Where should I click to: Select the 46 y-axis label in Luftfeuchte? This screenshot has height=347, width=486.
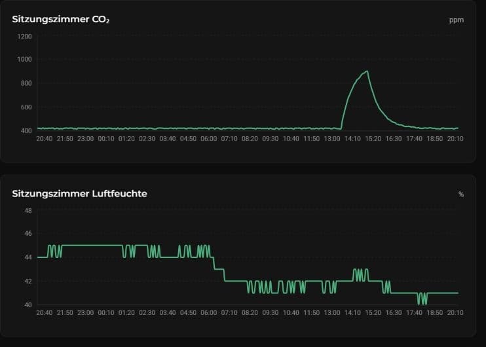point(28,233)
